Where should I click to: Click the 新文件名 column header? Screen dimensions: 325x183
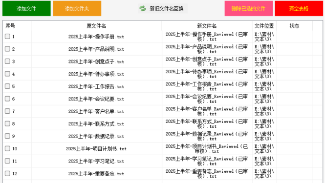[207, 26]
